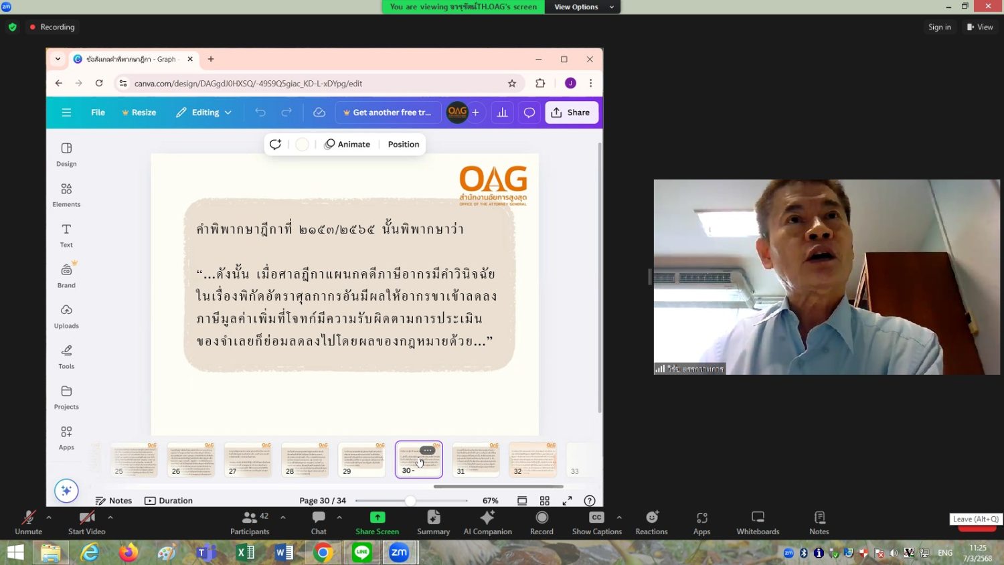
Task: Open the Zoom Chat panel
Action: (319, 522)
